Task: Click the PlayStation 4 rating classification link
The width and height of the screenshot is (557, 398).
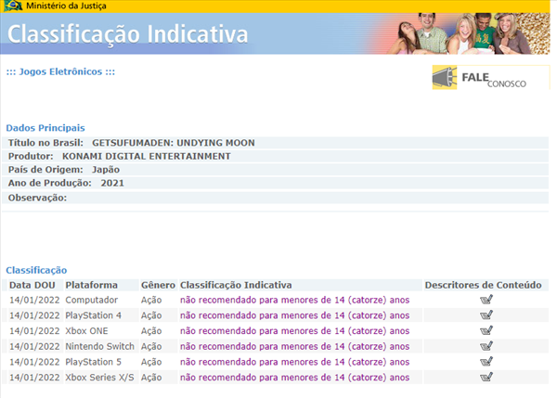Action: click(x=294, y=315)
